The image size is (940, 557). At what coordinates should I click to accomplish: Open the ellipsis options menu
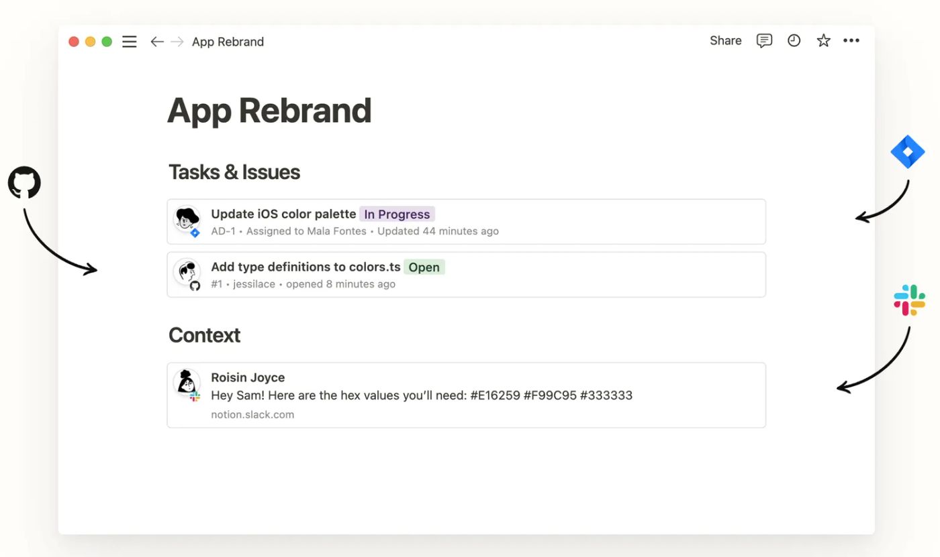(x=851, y=41)
